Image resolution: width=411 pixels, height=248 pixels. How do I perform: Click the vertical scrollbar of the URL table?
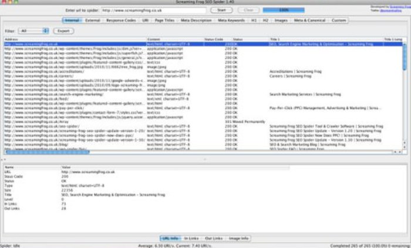pos(405,57)
